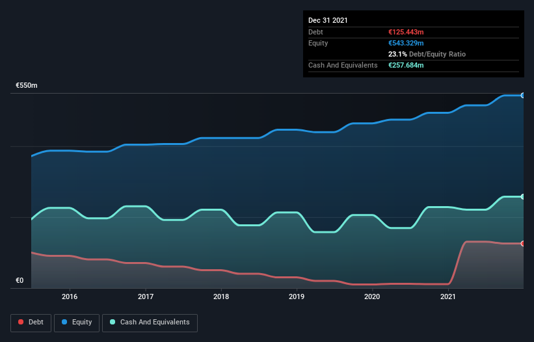Click the €0 y-axis label
534x342 pixels.
[20, 280]
